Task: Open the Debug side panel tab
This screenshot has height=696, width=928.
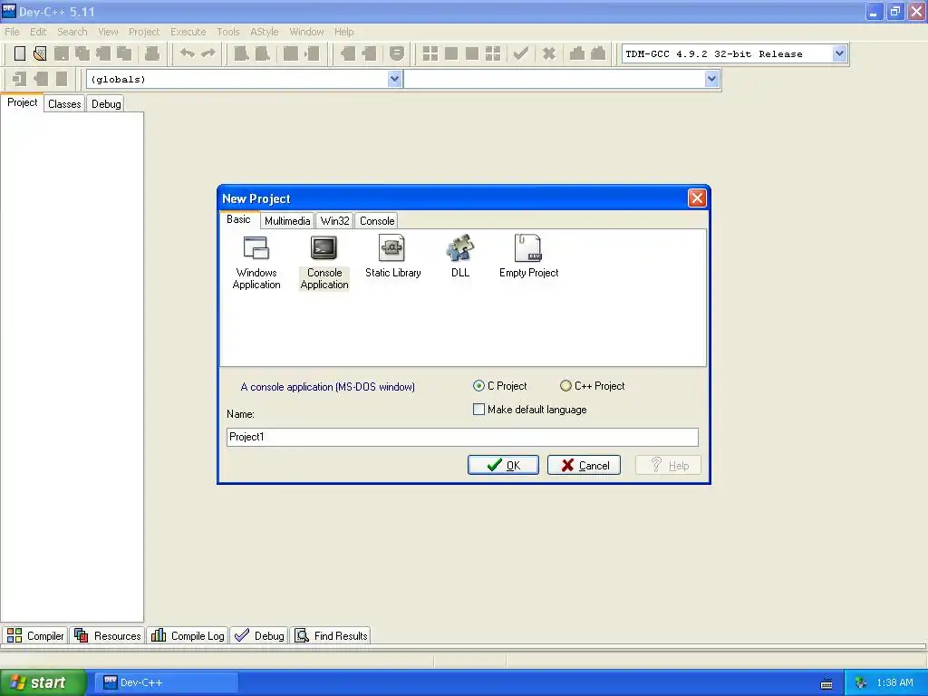Action: tap(106, 104)
